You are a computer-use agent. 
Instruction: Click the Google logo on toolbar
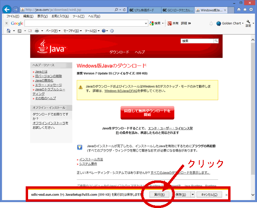[x=17, y=23]
